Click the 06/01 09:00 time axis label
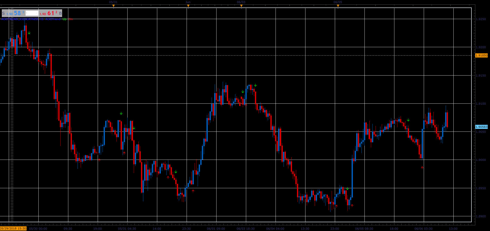 [216, 229]
